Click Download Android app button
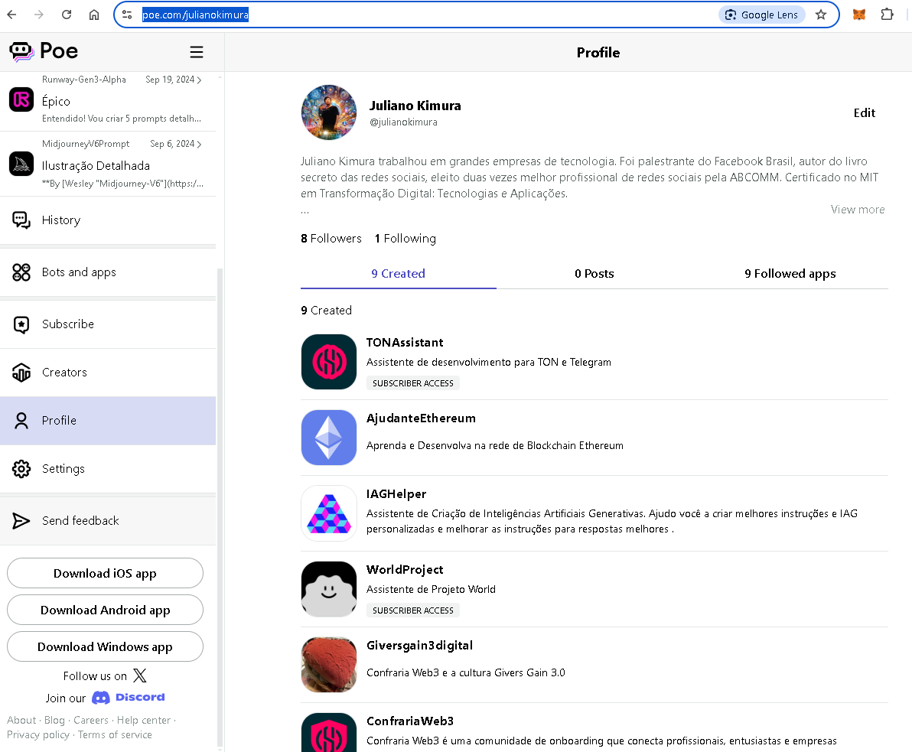912x752 pixels. click(106, 610)
